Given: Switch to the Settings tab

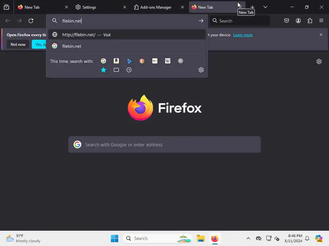Looking at the screenshot, I should (101, 7).
